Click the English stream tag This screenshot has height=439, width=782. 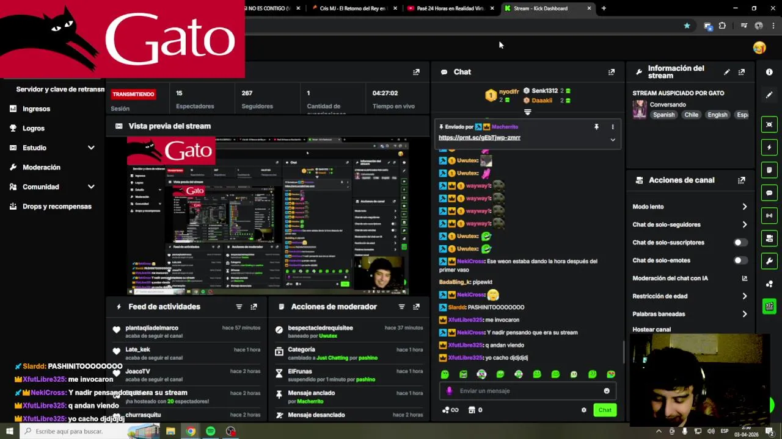click(717, 115)
